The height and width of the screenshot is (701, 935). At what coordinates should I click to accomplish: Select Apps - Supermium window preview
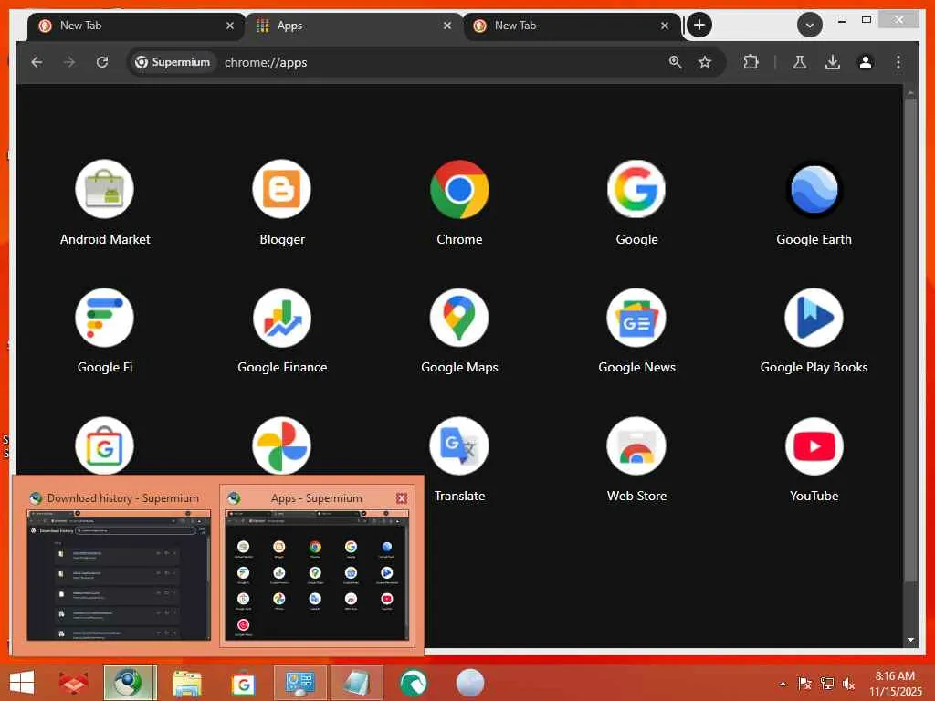coord(317,566)
